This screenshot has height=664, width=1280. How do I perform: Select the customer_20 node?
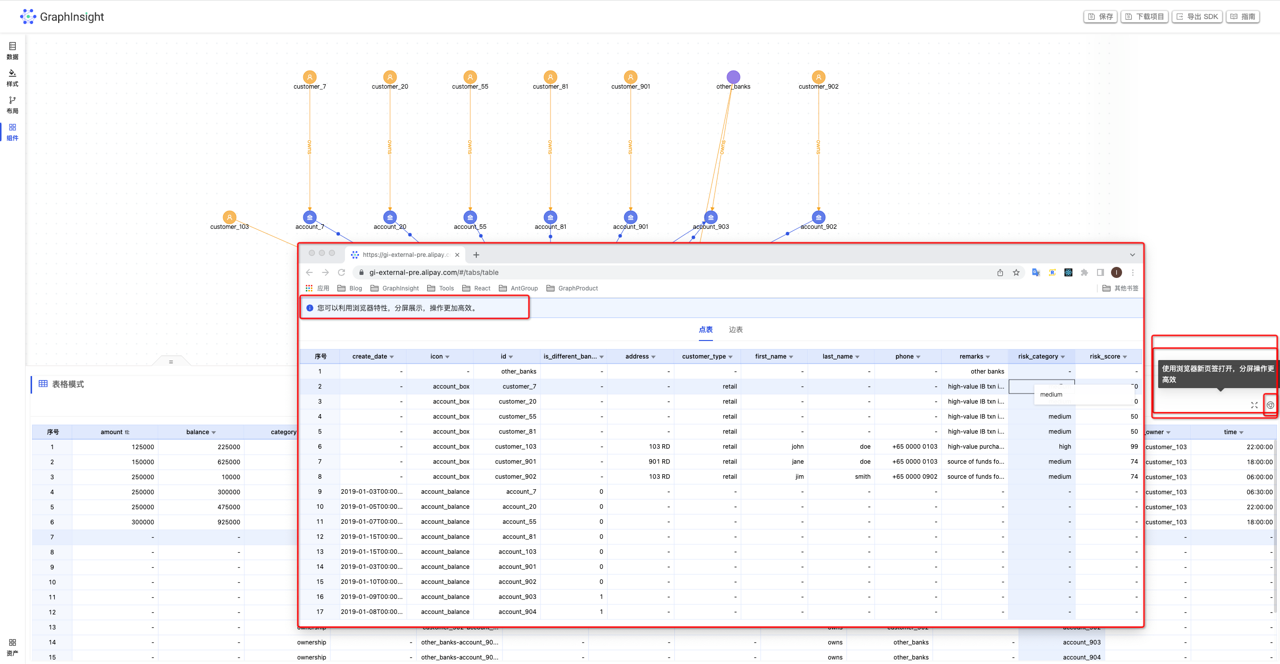coord(390,77)
